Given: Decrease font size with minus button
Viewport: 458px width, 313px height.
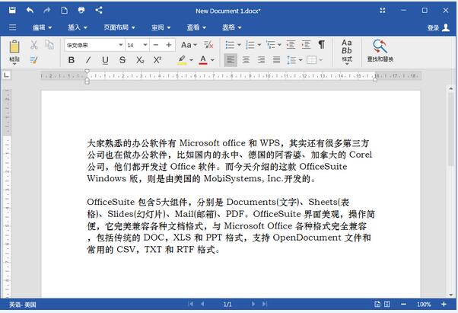Looking at the screenshot, I should 156,45.
